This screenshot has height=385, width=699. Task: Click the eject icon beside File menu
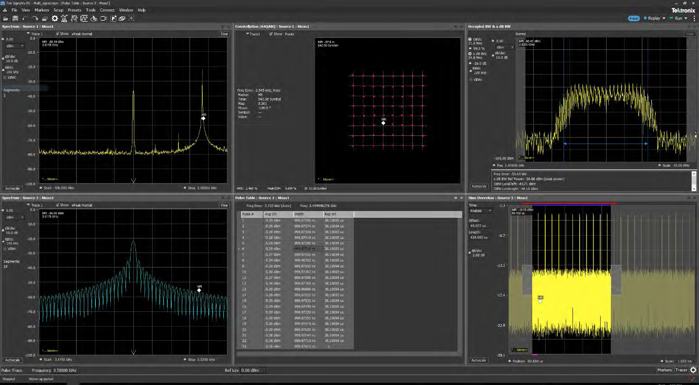[5, 10]
